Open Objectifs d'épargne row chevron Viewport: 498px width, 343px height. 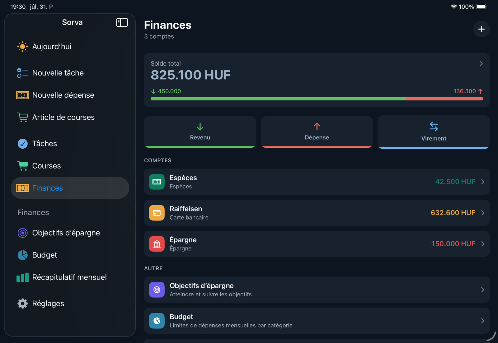(x=483, y=290)
